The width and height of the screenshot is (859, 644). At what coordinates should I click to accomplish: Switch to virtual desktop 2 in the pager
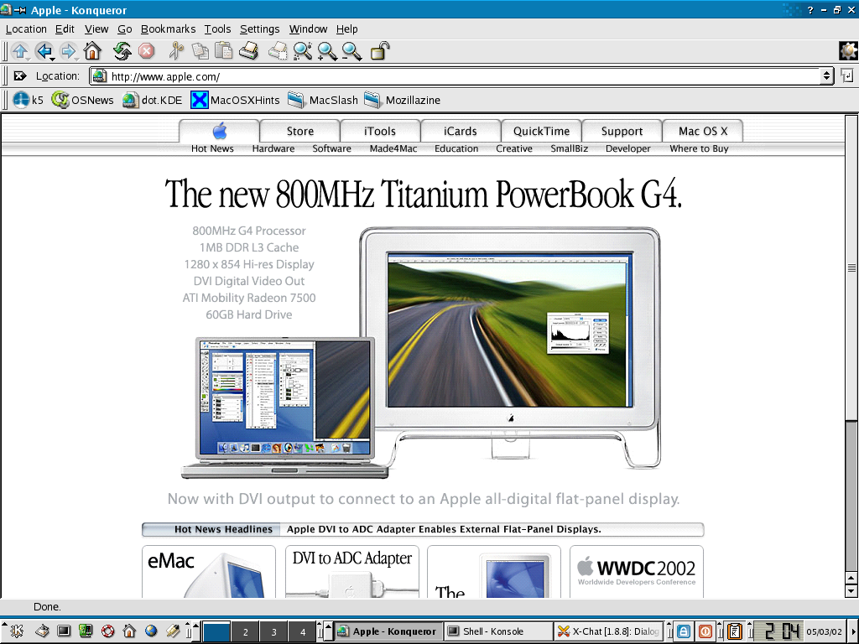246,631
